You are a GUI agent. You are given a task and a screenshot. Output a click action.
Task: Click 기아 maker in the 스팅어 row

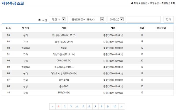click(x=26, y=42)
